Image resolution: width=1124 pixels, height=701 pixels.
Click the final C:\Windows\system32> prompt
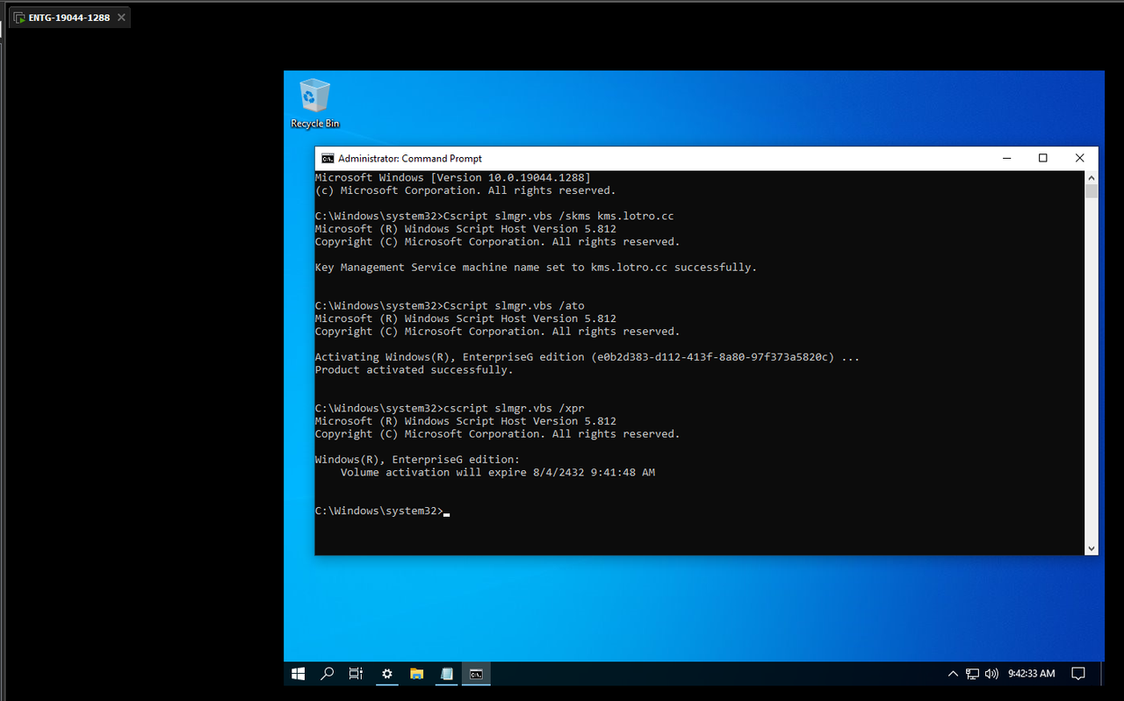[x=379, y=511]
